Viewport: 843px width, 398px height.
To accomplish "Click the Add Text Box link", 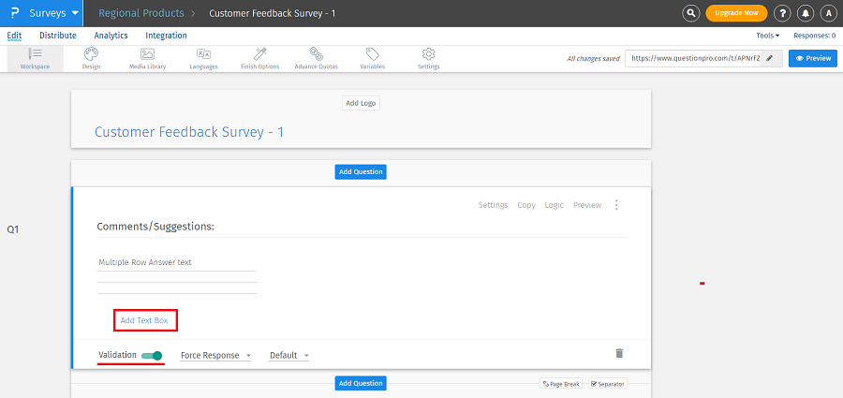I will click(x=144, y=320).
